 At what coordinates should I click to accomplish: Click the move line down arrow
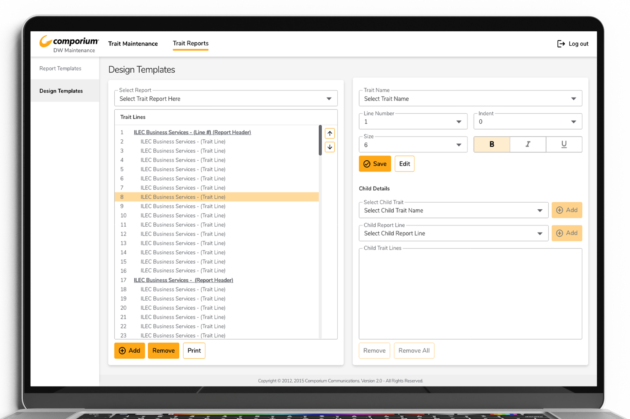coord(330,147)
